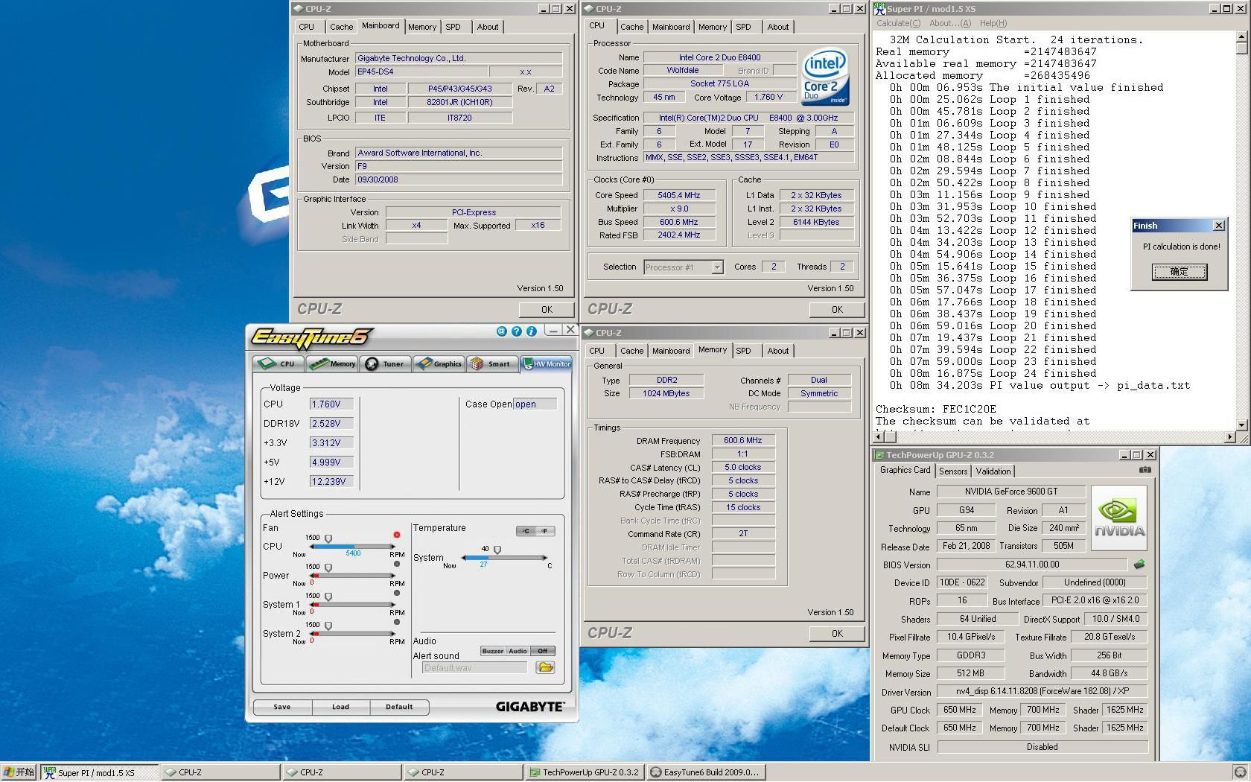Image resolution: width=1251 pixels, height=782 pixels.
Task: Click the Super PI vertical scrollbar down arrow
Action: tap(1241, 425)
